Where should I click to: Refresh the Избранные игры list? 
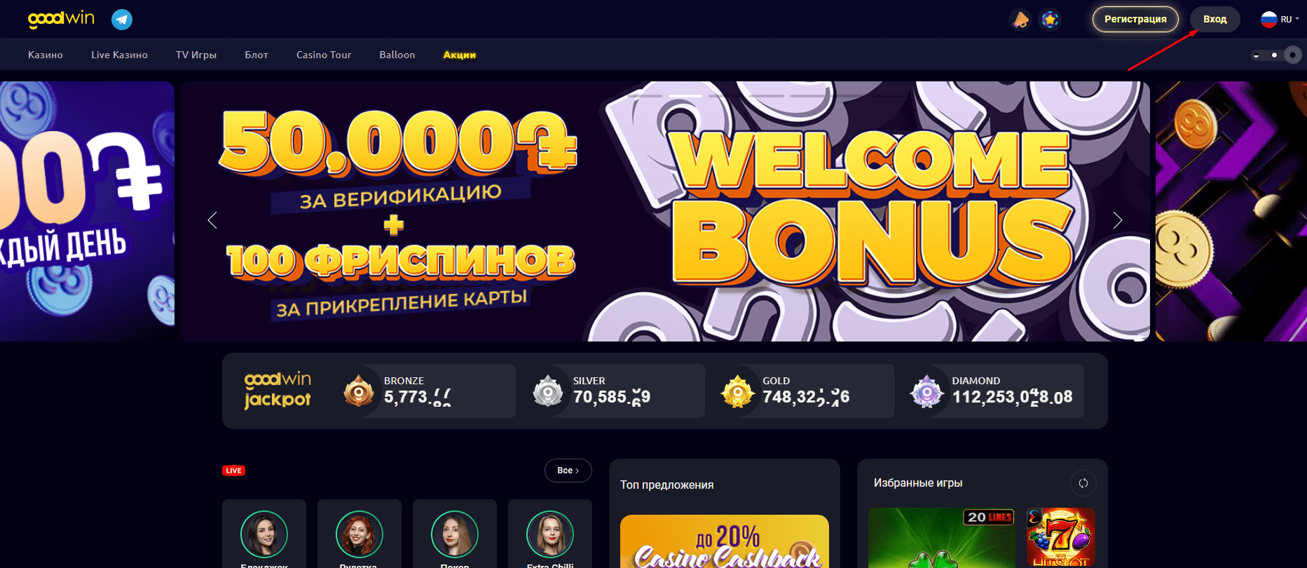(x=1083, y=483)
